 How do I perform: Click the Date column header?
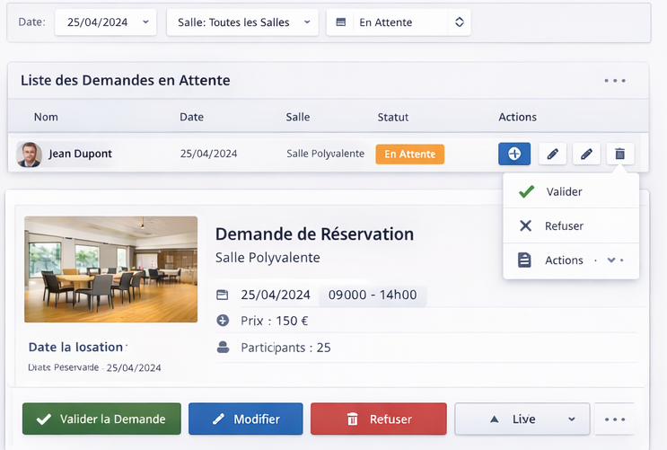click(191, 117)
